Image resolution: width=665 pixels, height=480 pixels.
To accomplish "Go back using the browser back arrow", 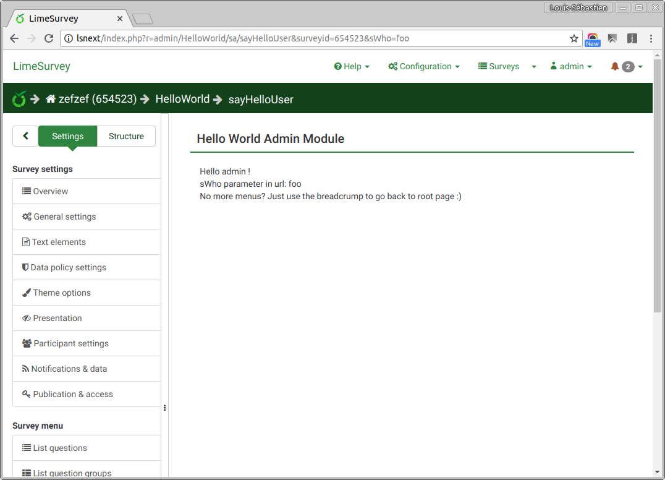I will coord(14,38).
